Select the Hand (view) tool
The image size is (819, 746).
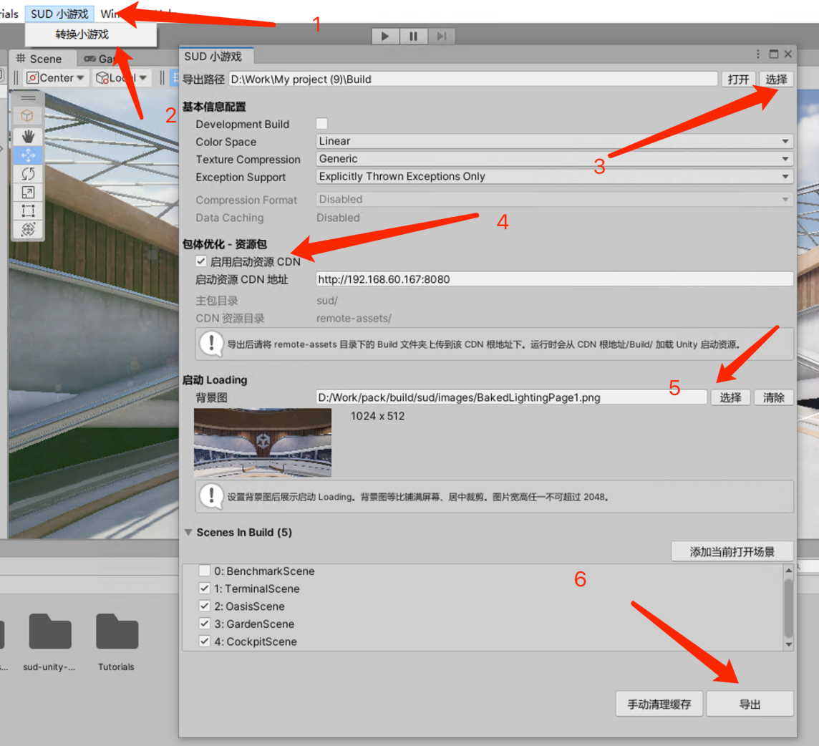[28, 136]
